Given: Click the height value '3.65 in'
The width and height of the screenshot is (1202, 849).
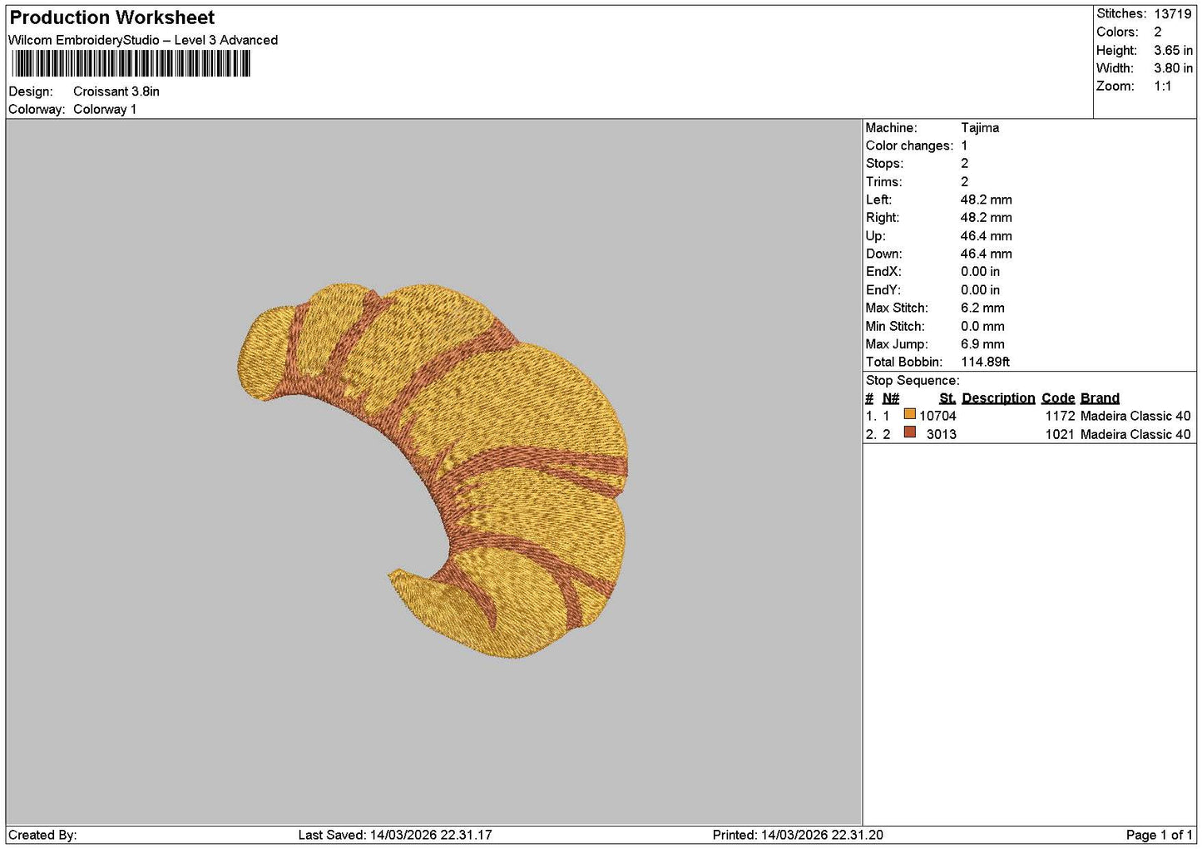Looking at the screenshot, I should point(1173,50).
